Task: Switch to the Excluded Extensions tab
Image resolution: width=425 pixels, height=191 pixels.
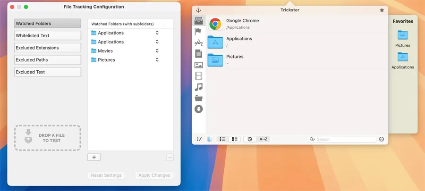Action: pyautogui.click(x=47, y=48)
